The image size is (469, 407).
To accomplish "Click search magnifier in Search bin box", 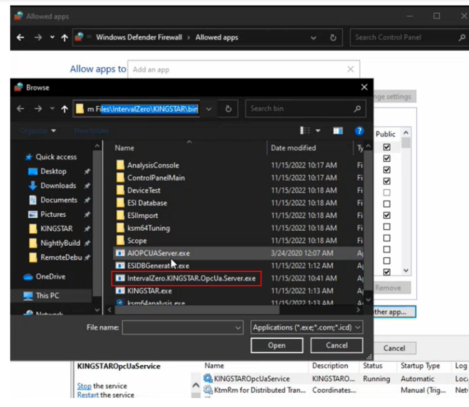I will click(x=357, y=109).
